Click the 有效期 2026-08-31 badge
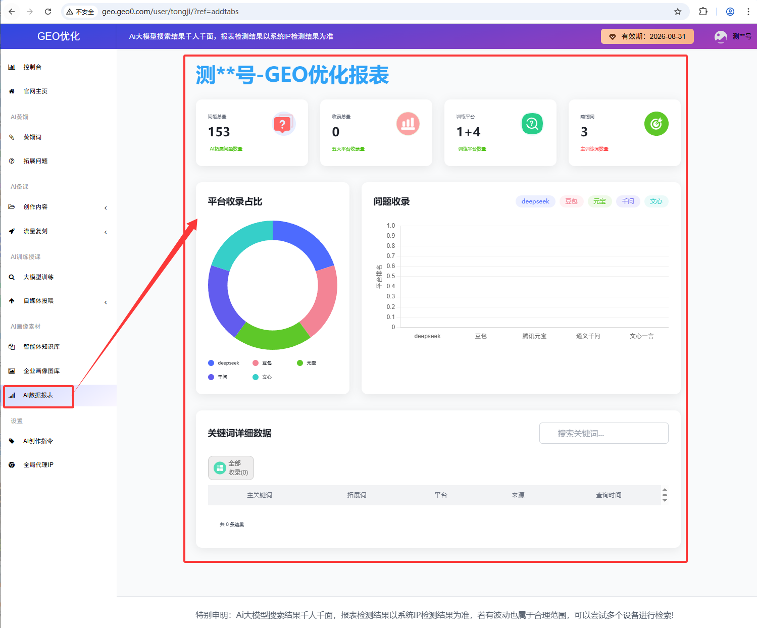Screen dimensions: 757x628 (647, 36)
